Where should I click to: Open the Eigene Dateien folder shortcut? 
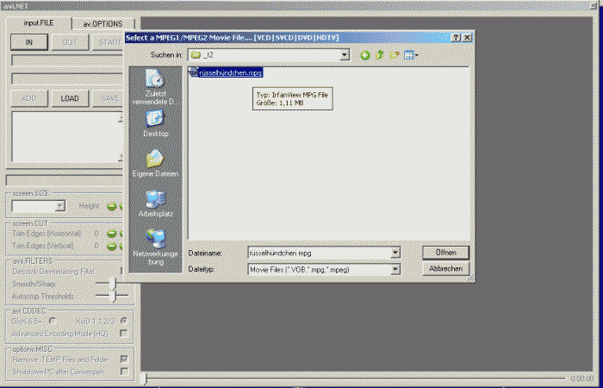click(156, 164)
